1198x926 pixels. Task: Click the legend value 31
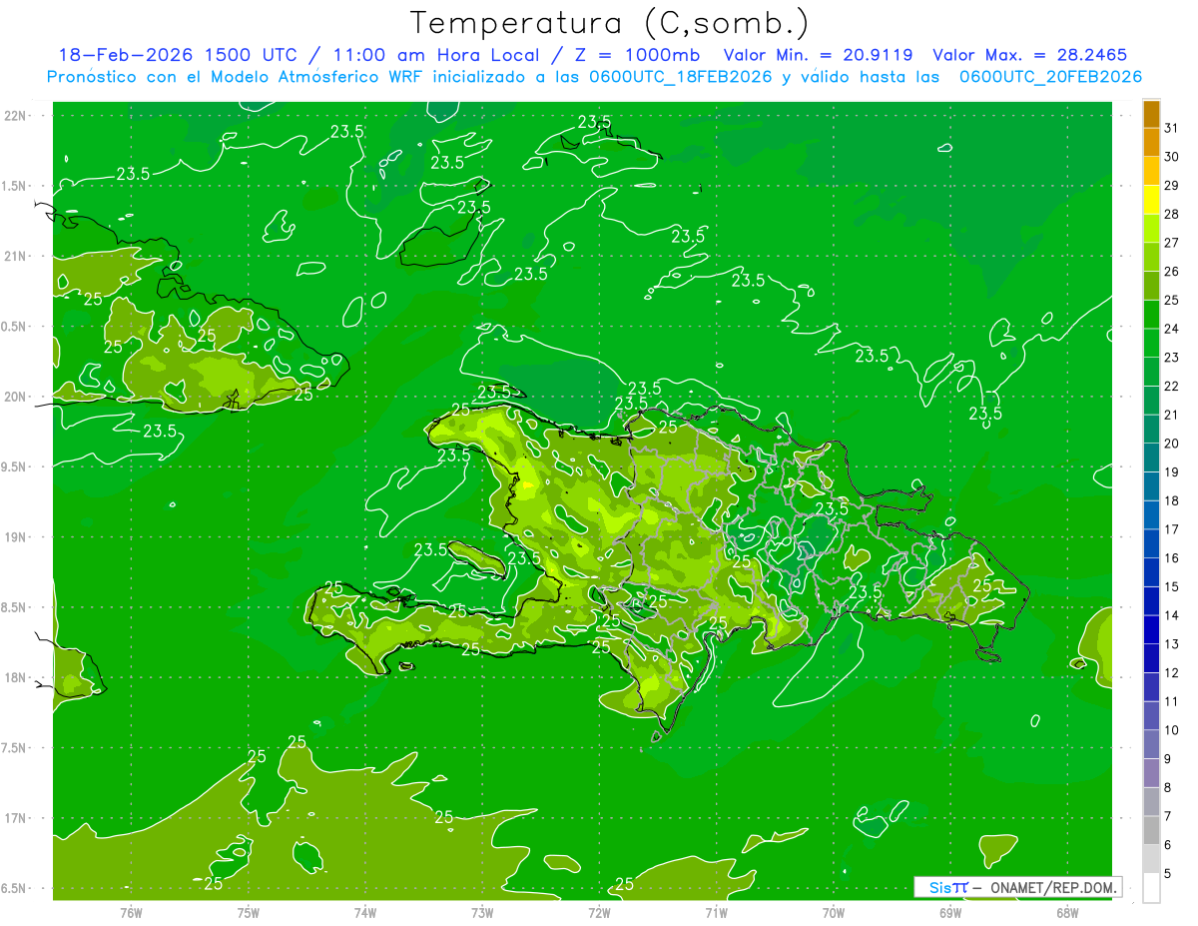click(x=1171, y=128)
